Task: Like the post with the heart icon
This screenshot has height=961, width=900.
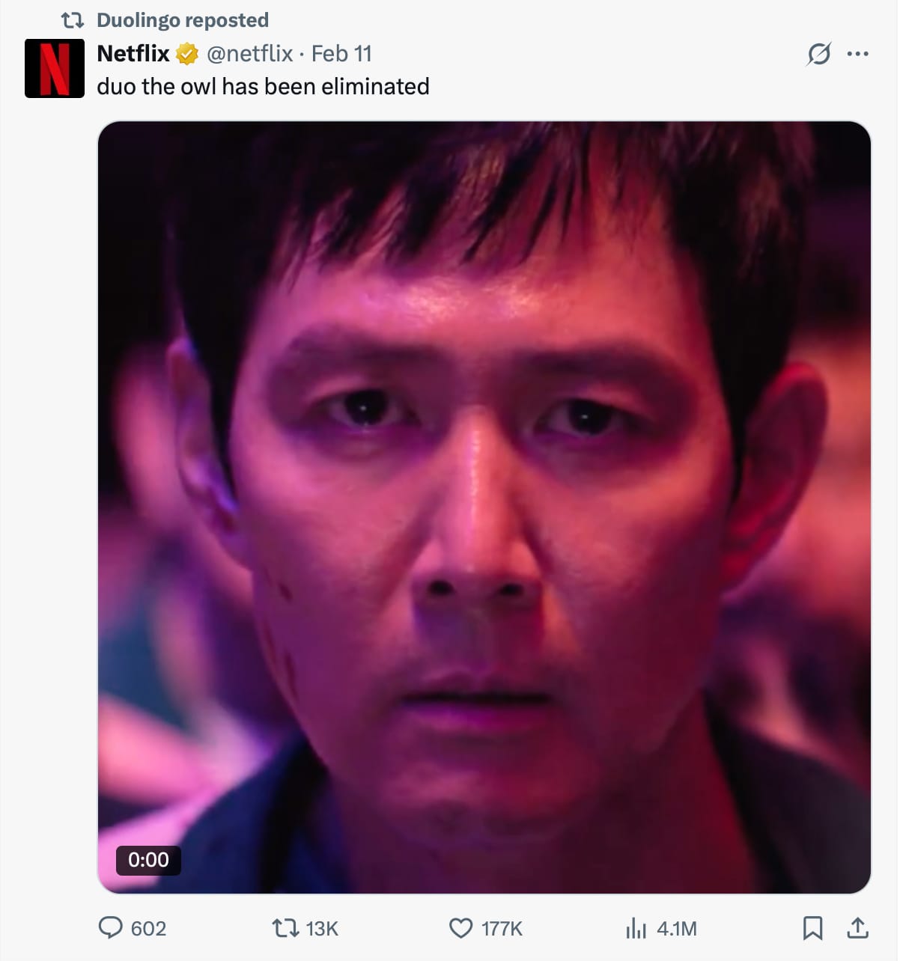Action: [460, 929]
